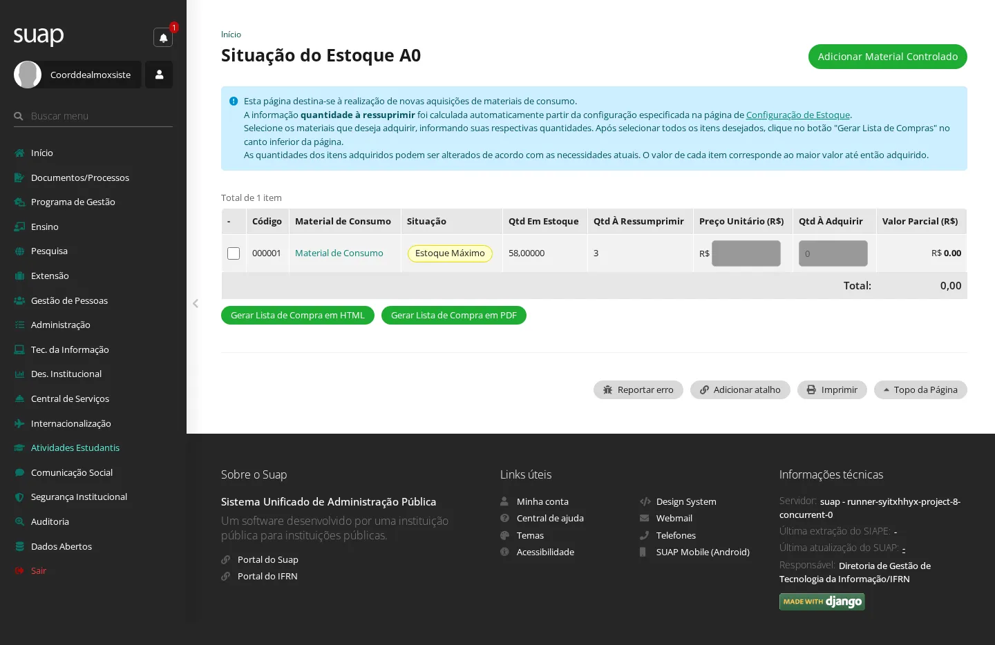995x645 pixels.
Task: Click the Dados Abertos database icon
Action: [x=19, y=546]
